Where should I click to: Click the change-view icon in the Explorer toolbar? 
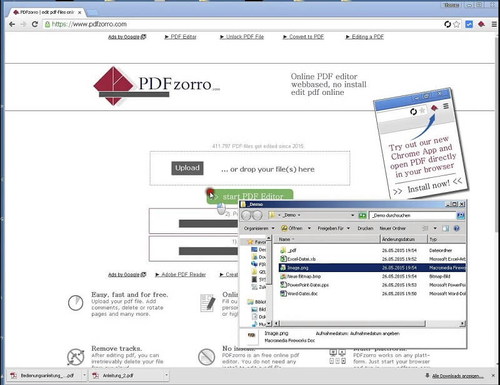click(426, 228)
